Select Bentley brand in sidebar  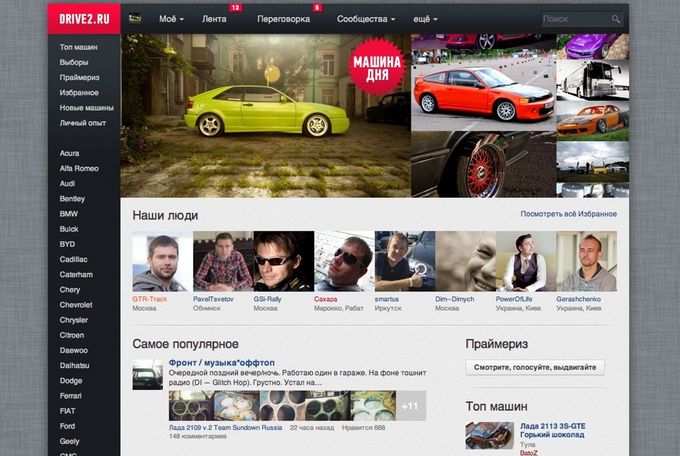[72, 199]
